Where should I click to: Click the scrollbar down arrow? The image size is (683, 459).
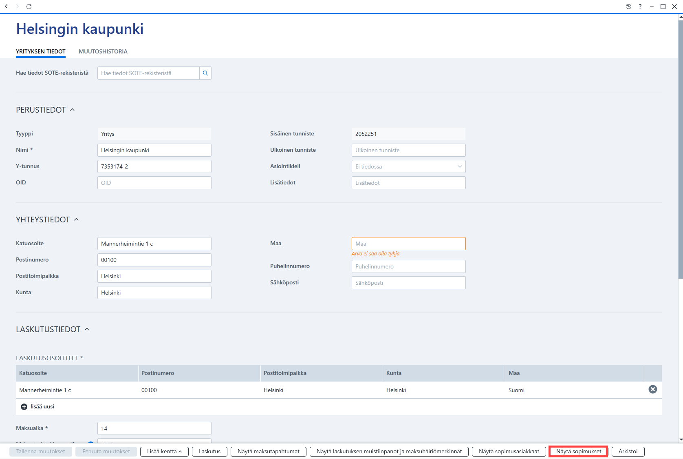681,440
